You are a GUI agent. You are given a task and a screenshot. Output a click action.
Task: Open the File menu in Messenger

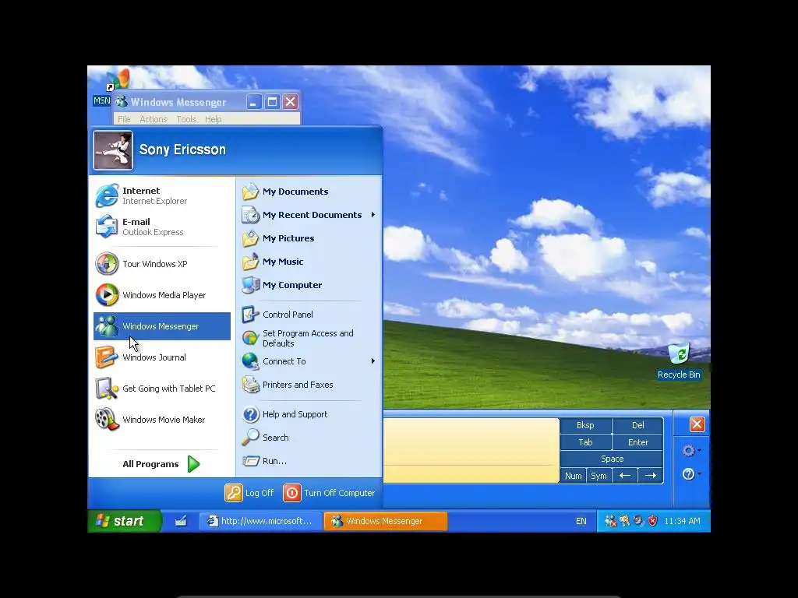(124, 119)
